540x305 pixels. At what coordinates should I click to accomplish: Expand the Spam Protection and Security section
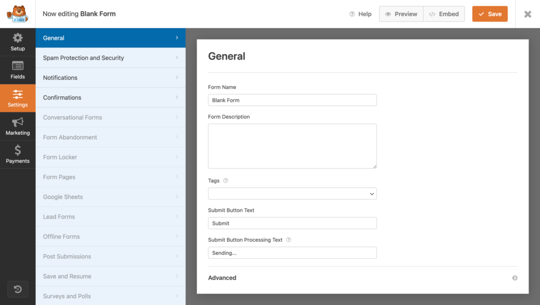tap(110, 57)
